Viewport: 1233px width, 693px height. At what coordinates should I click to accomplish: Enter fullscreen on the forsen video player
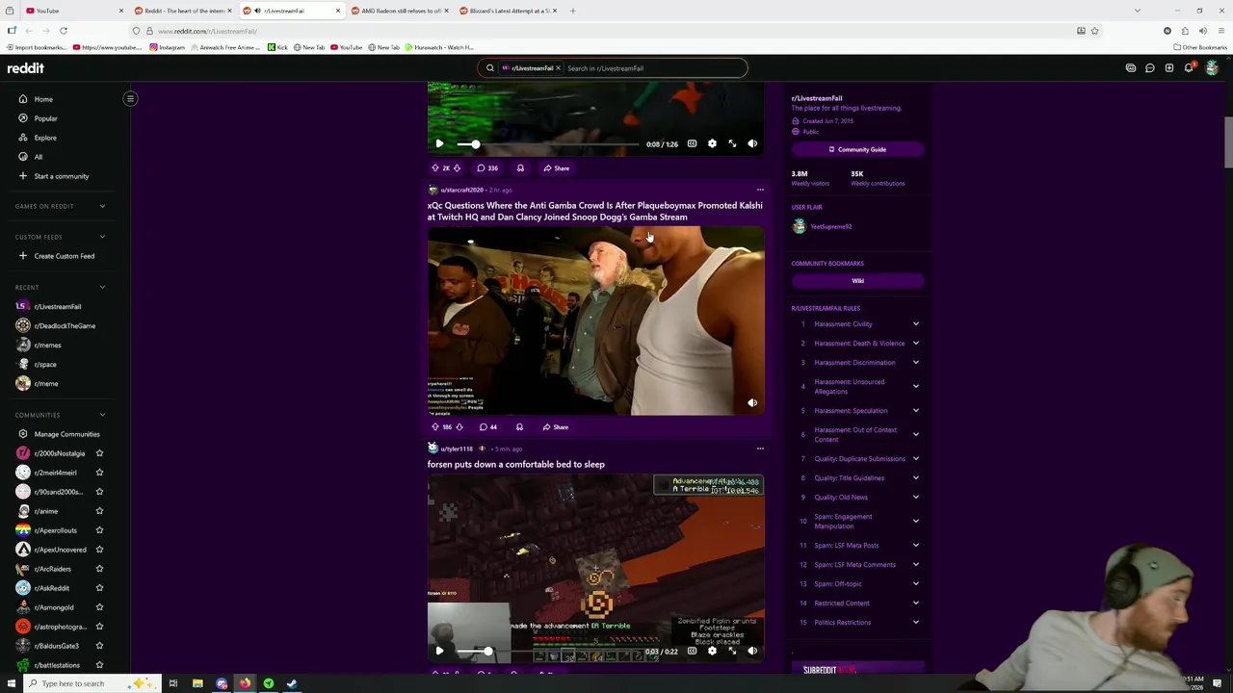(x=732, y=651)
